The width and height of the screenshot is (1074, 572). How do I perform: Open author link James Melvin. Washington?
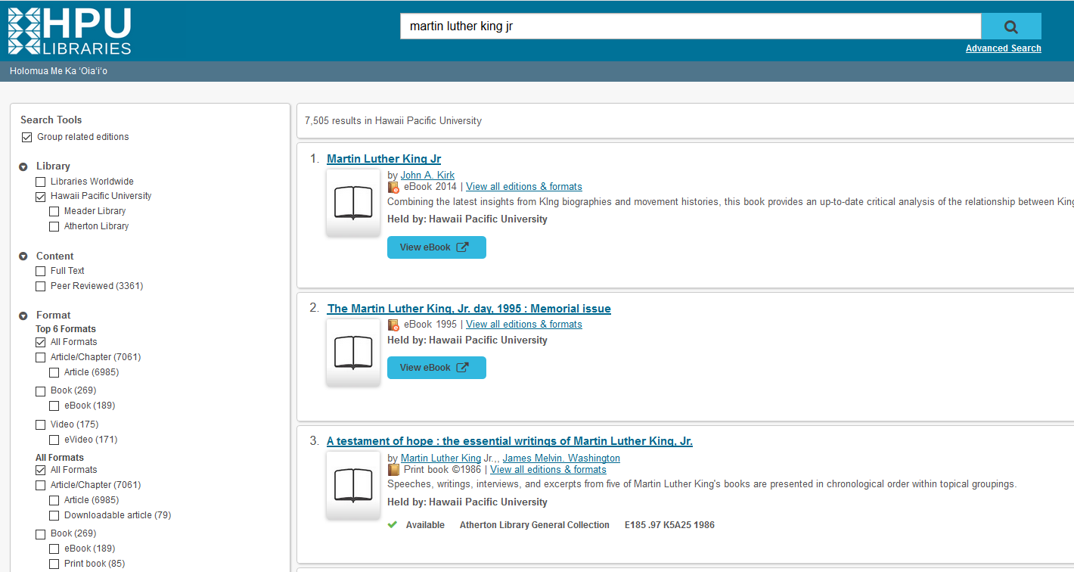point(561,459)
